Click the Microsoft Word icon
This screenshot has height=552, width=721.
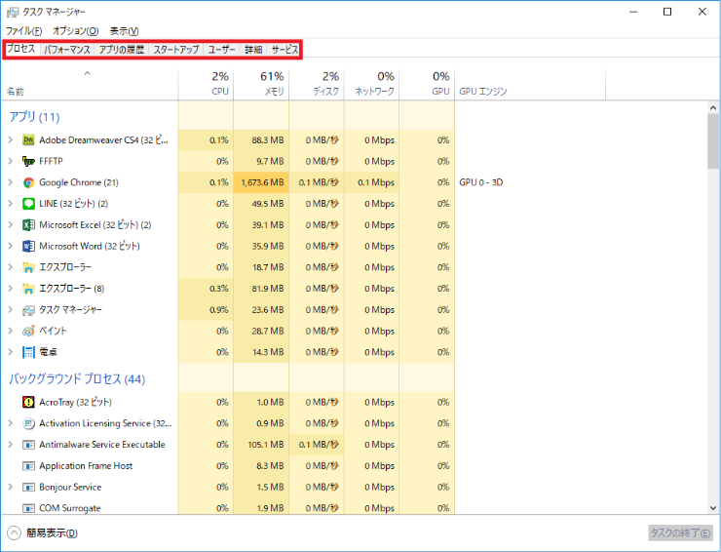point(28,247)
